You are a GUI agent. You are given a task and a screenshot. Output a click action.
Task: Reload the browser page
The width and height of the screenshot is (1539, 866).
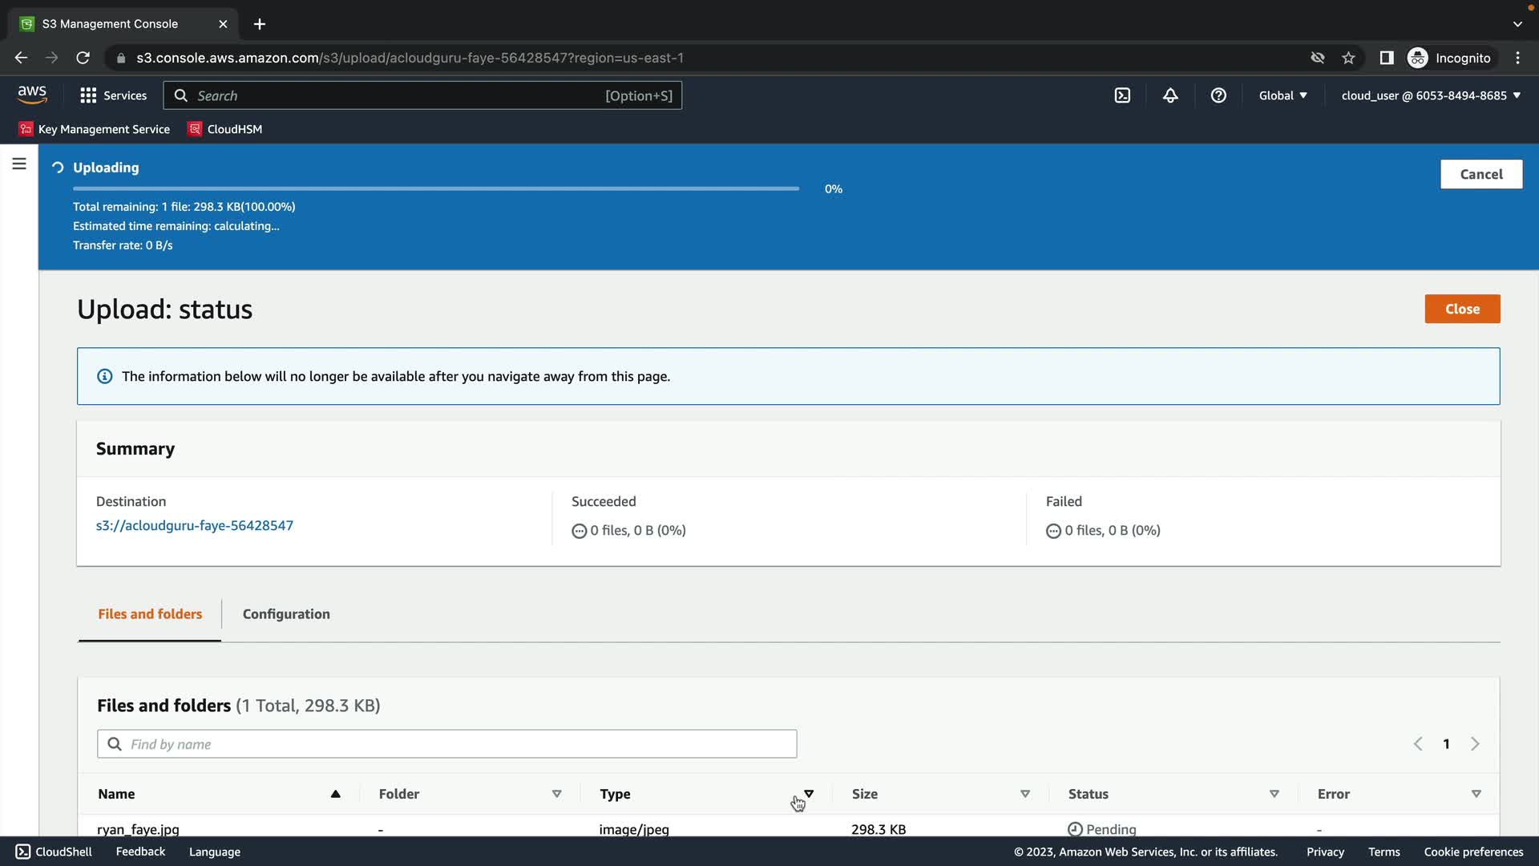coord(83,58)
